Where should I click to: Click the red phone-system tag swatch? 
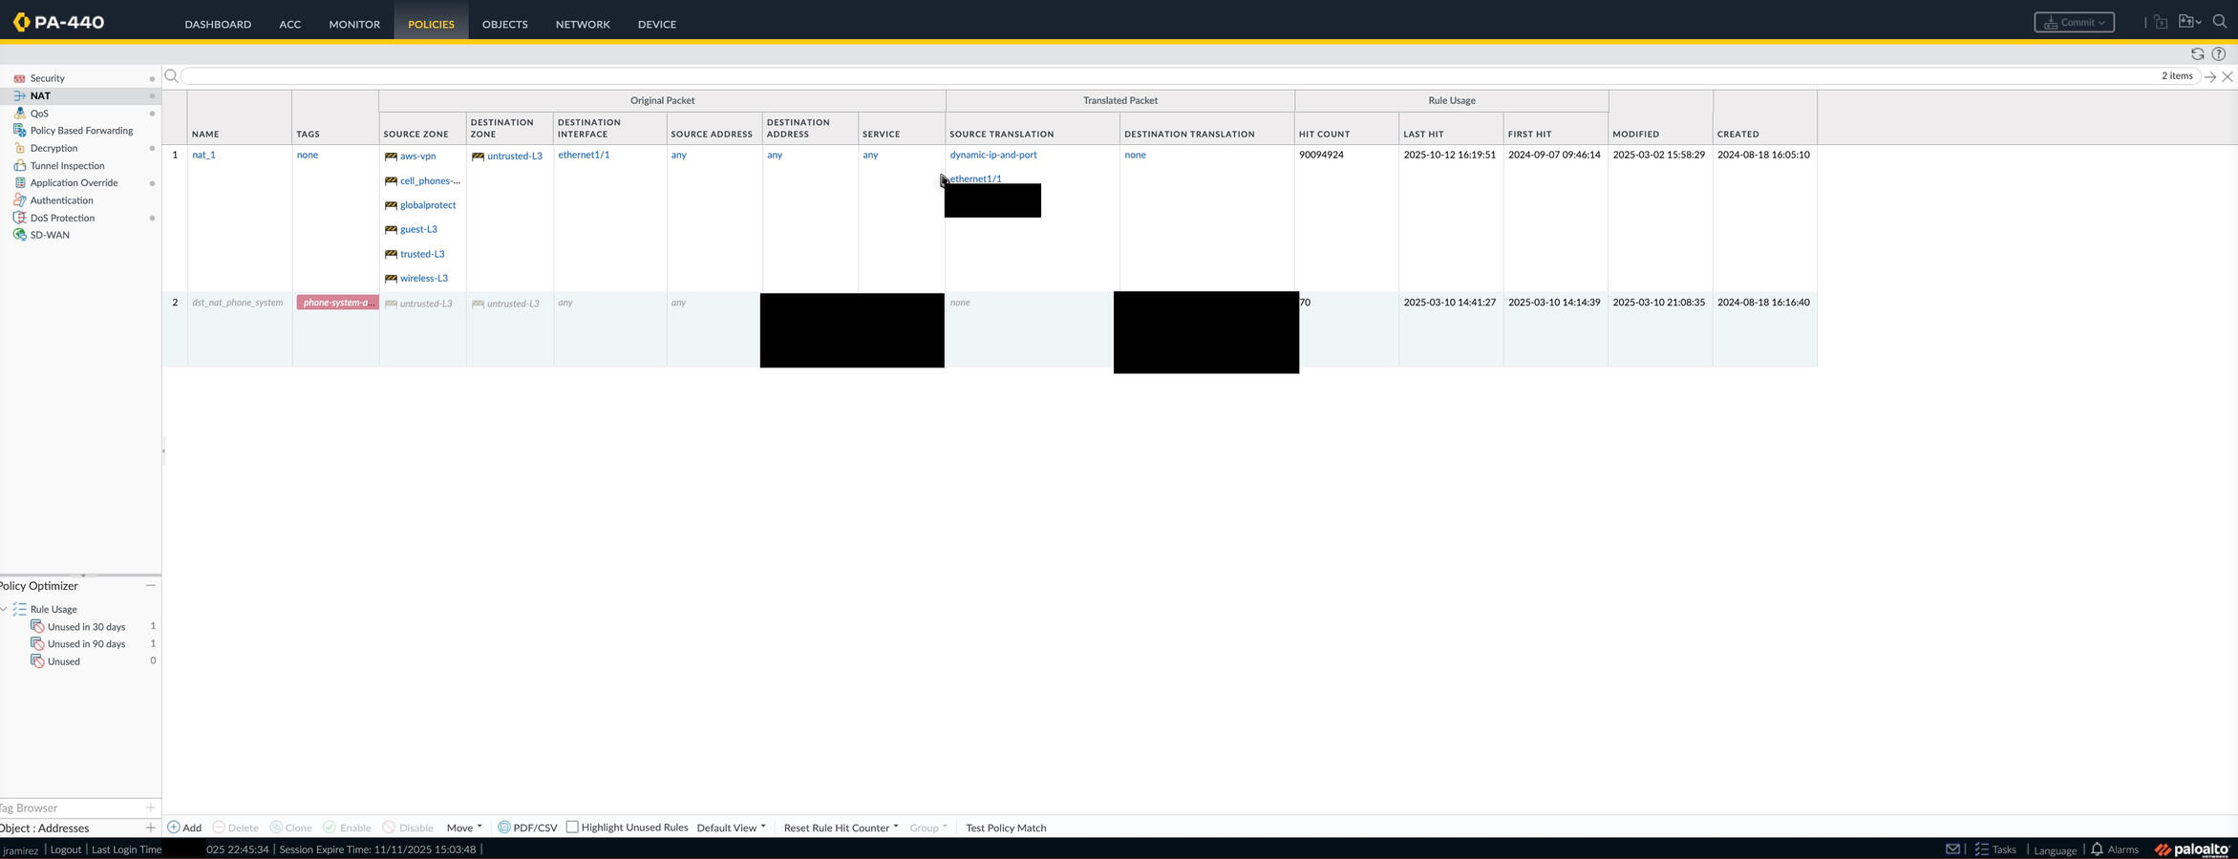point(336,303)
